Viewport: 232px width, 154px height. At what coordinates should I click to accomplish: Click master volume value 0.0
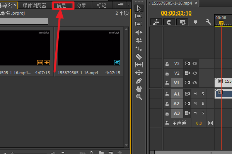click(199, 123)
